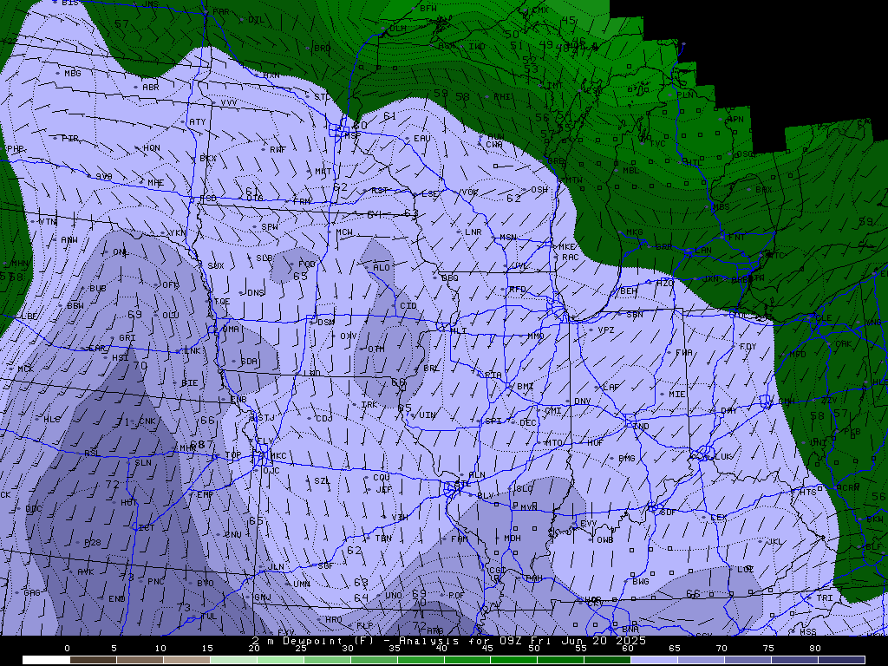
Task: Click the RST station label
Action: pyautogui.click(x=380, y=190)
